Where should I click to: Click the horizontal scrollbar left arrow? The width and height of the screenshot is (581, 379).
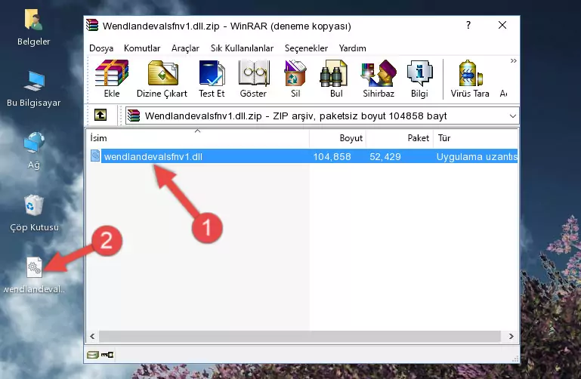[x=92, y=336]
